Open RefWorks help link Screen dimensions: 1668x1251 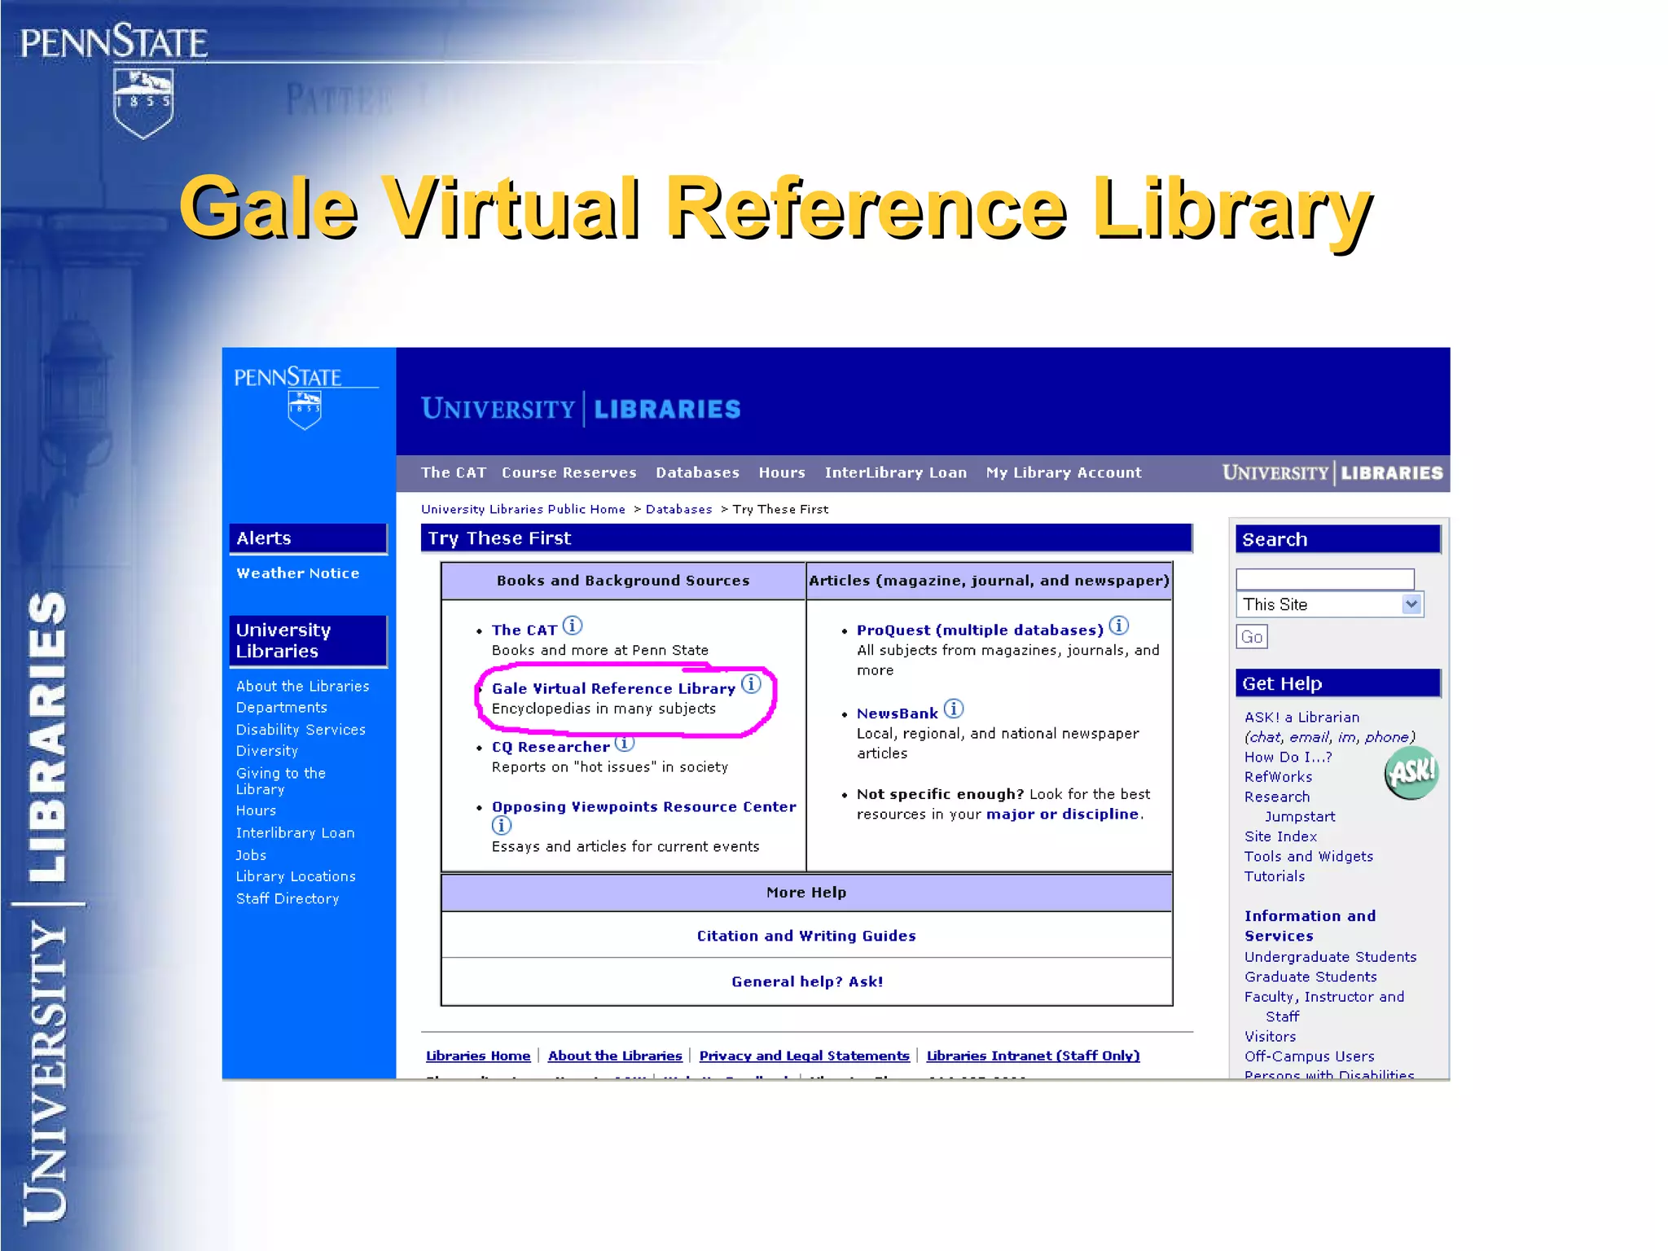point(1278,777)
